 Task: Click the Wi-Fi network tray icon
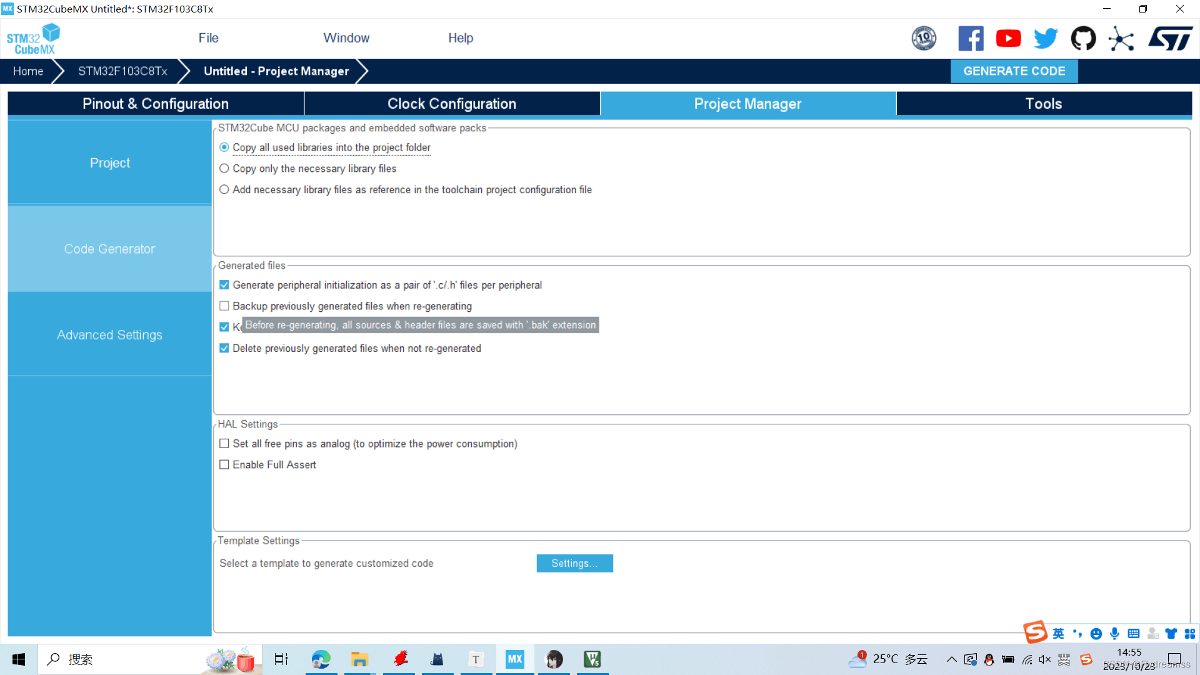coord(1027,659)
